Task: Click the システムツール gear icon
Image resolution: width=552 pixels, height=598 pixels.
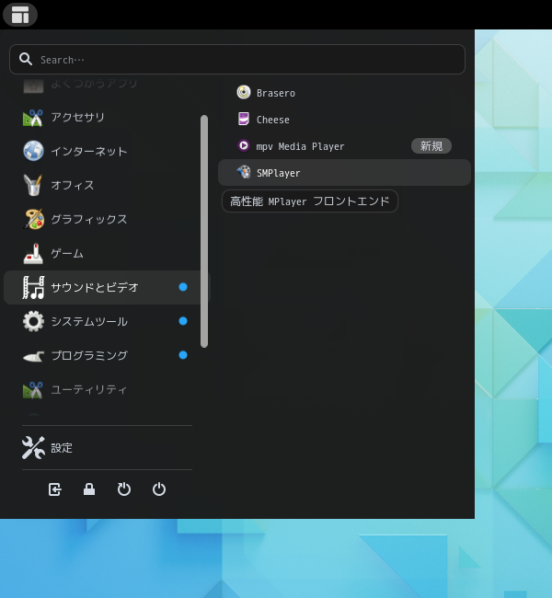Action: tap(33, 321)
